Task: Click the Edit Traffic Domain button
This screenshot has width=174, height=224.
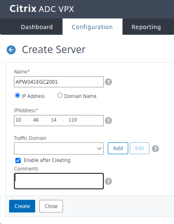Action: 140,148
